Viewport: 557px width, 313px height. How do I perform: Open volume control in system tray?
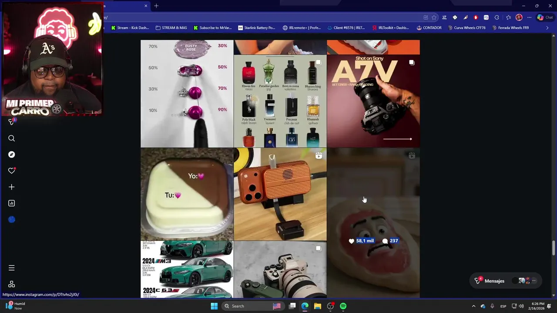point(521,306)
